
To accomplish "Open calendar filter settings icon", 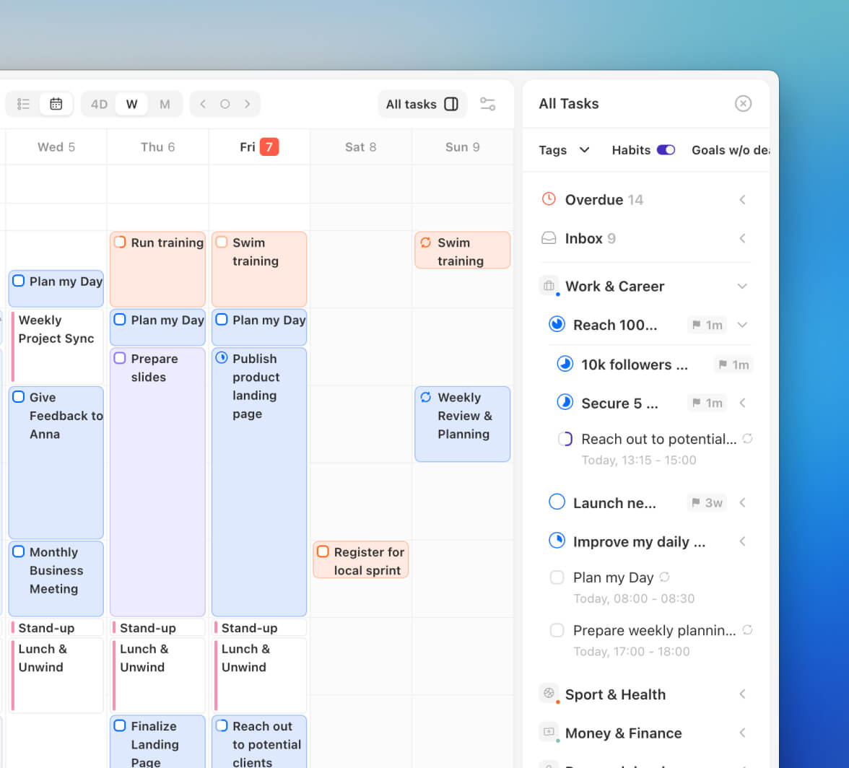I will pyautogui.click(x=488, y=104).
